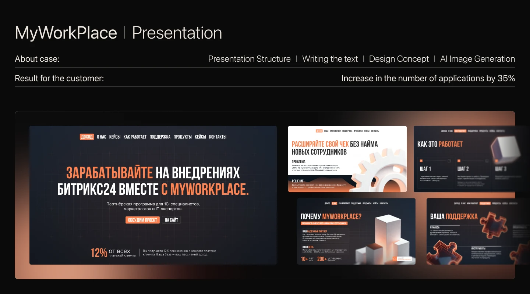This screenshot has width=530, height=294.
Task: Click the КЕЙСЫ item next to О НАС, main slide
Action: pyautogui.click(x=115, y=137)
